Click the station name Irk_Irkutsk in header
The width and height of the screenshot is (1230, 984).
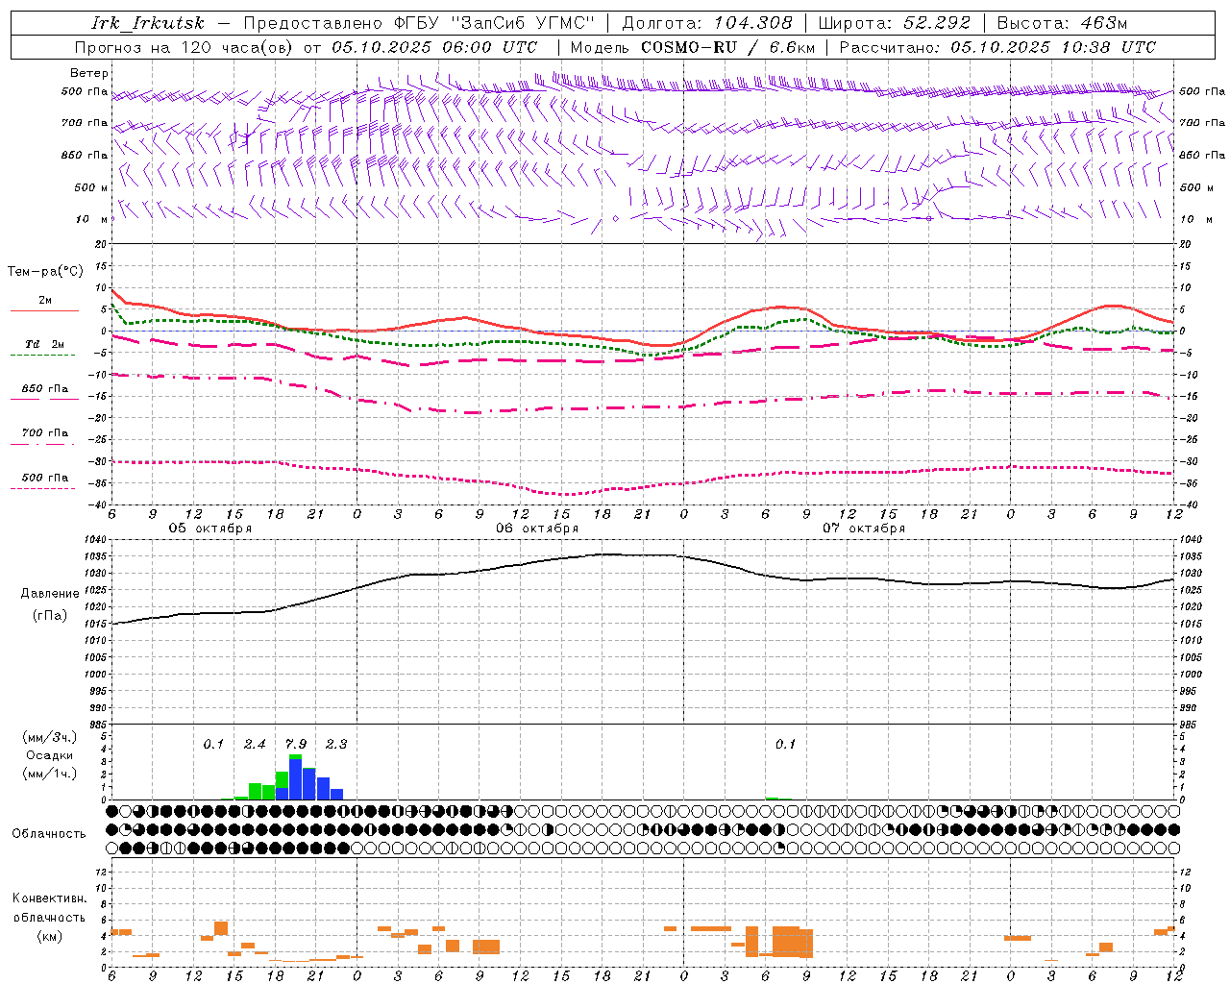[148, 23]
